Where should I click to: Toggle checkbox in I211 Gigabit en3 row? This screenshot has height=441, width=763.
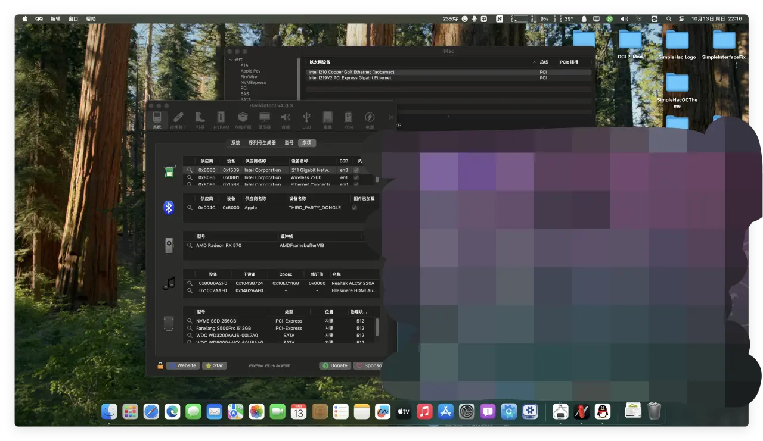pyautogui.click(x=356, y=170)
